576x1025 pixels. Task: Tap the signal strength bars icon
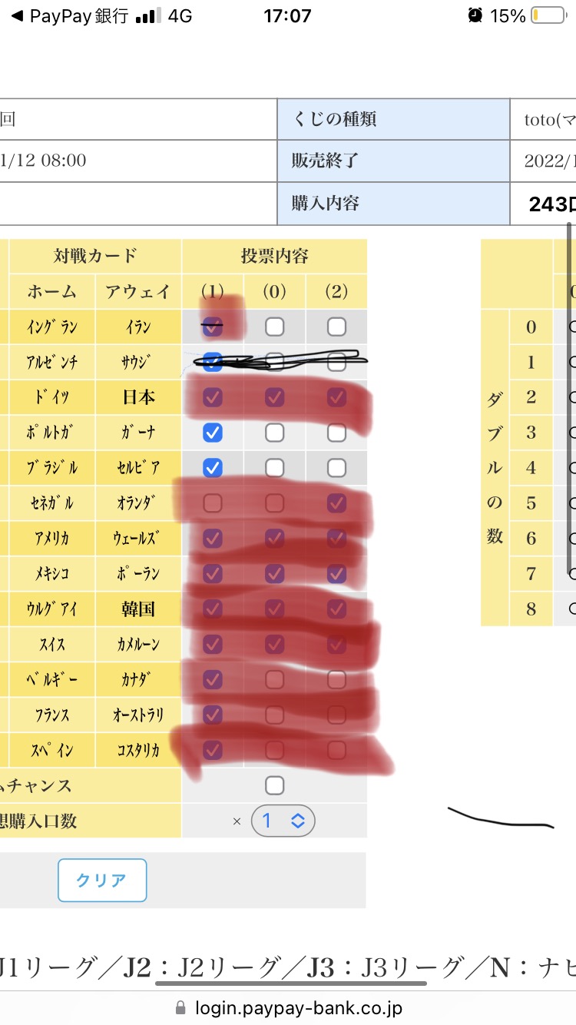pyautogui.click(x=145, y=16)
